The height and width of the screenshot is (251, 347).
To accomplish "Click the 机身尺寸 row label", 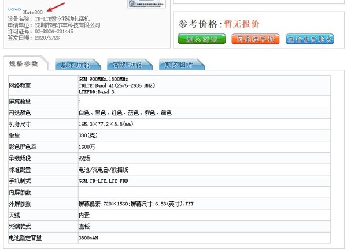I will [x=20, y=124].
